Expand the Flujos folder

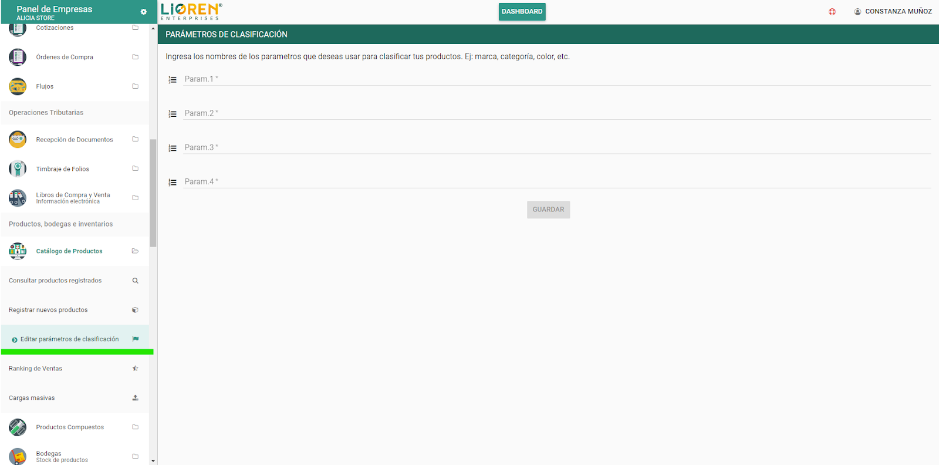point(136,86)
